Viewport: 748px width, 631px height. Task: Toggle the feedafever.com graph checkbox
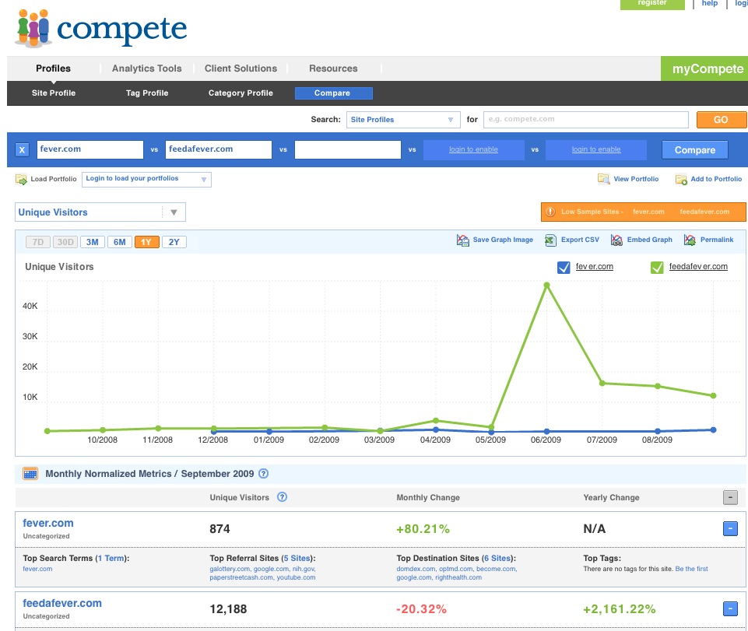pyautogui.click(x=657, y=267)
